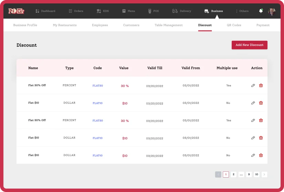Click the FLAT30 code link in first row
The width and height of the screenshot is (284, 192).
pos(98,86)
